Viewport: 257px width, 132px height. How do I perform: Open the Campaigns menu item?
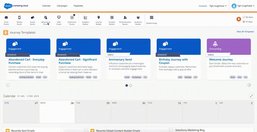tap(62, 6)
